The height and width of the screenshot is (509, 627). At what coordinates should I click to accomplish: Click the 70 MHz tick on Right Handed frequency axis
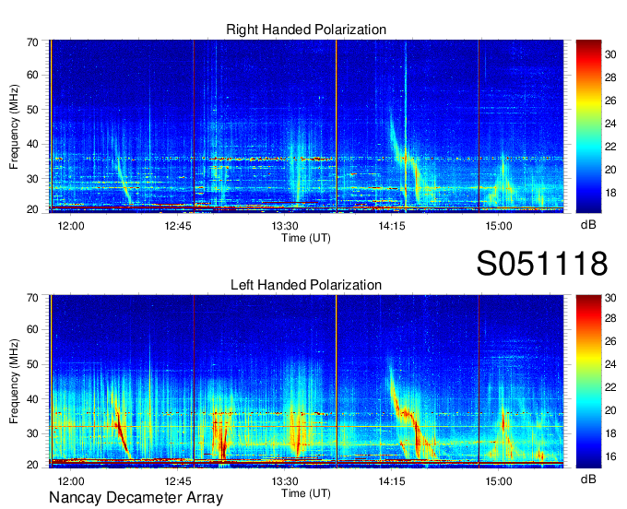pyautogui.click(x=32, y=42)
